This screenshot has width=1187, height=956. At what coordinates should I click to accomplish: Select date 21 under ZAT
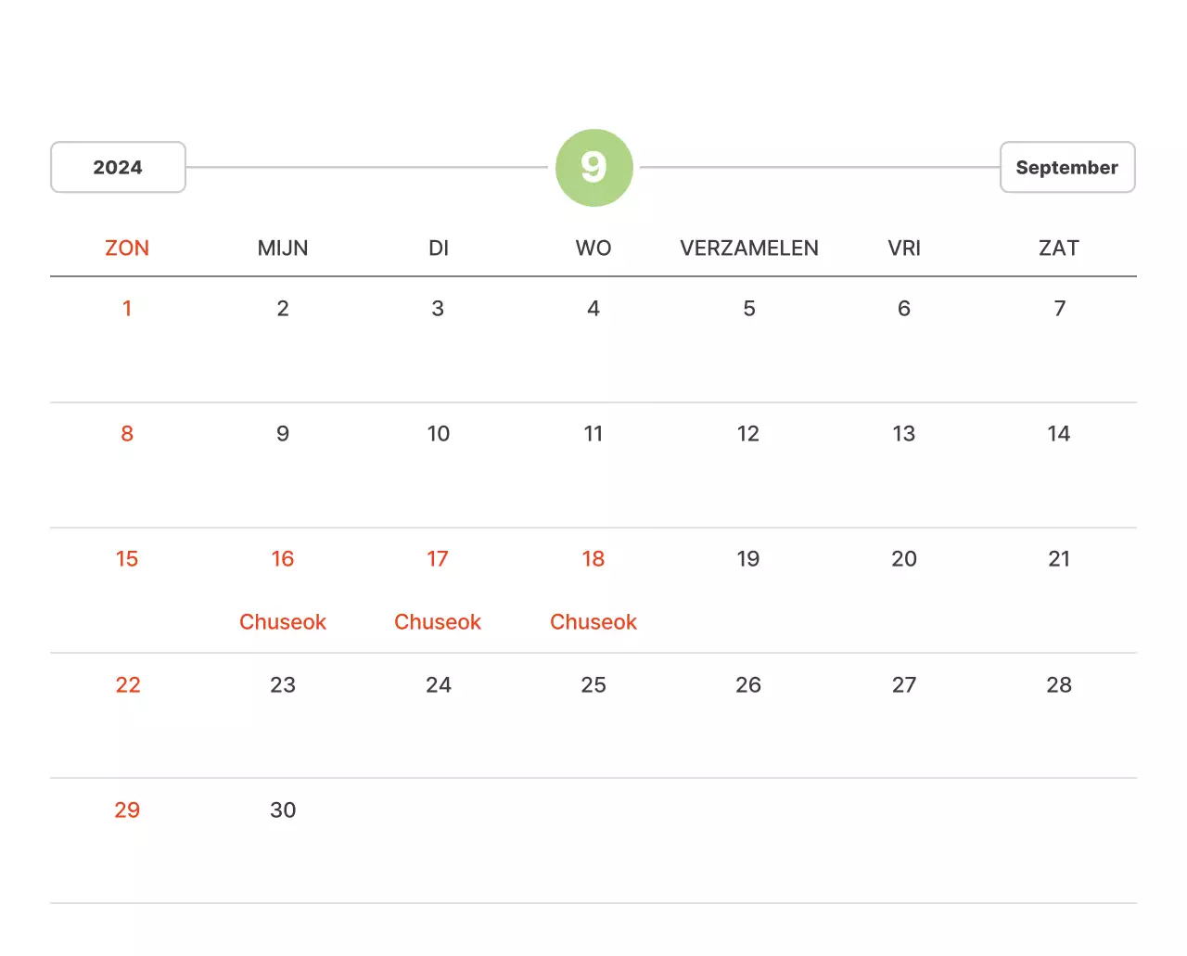pos(1059,559)
